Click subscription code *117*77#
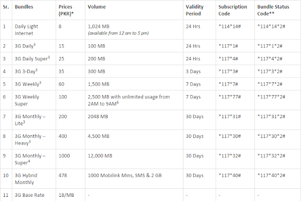301x201 pixels. 230,96
